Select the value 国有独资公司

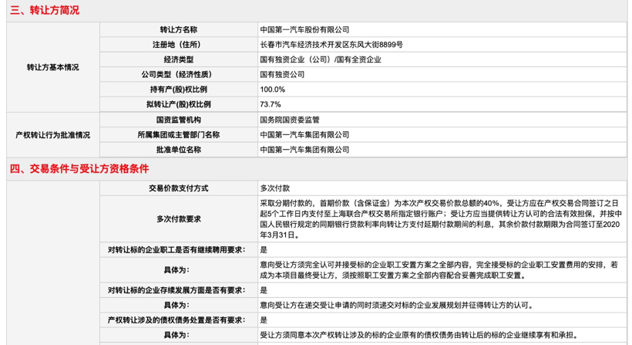(x=282, y=75)
